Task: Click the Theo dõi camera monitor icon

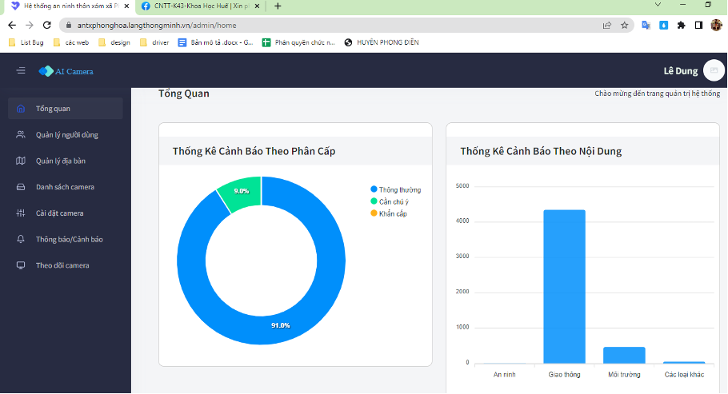Action: tap(21, 265)
